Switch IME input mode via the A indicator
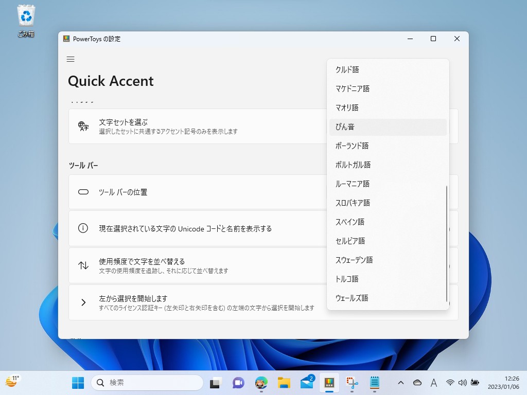Image resolution: width=527 pixels, height=395 pixels. (434, 383)
